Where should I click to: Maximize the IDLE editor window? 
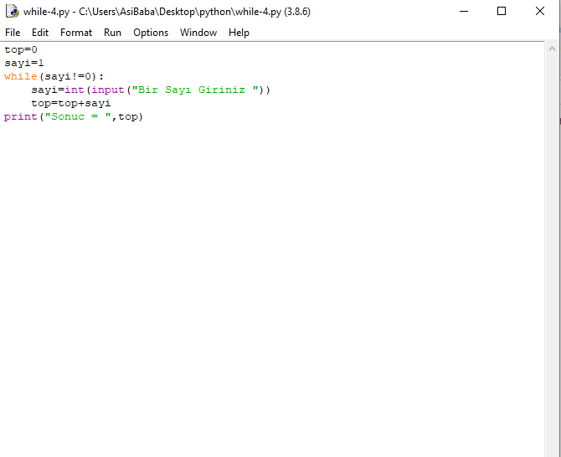tap(502, 12)
